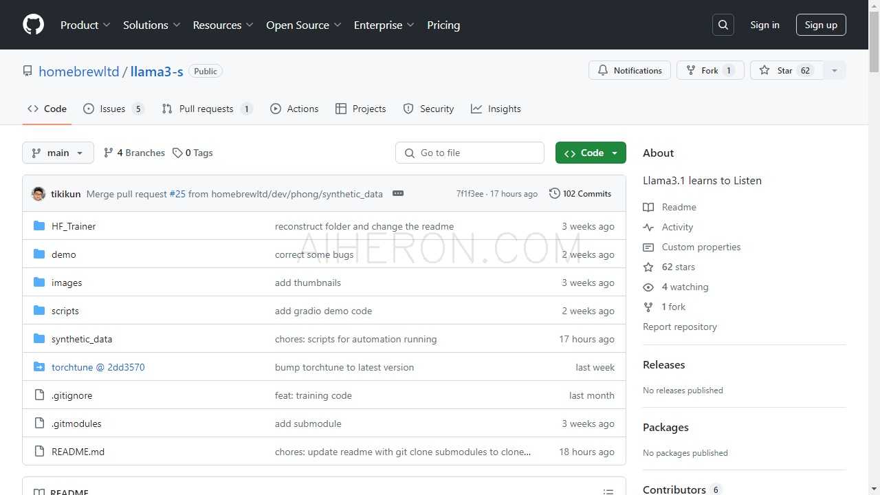Click the Notifications button

click(x=630, y=71)
